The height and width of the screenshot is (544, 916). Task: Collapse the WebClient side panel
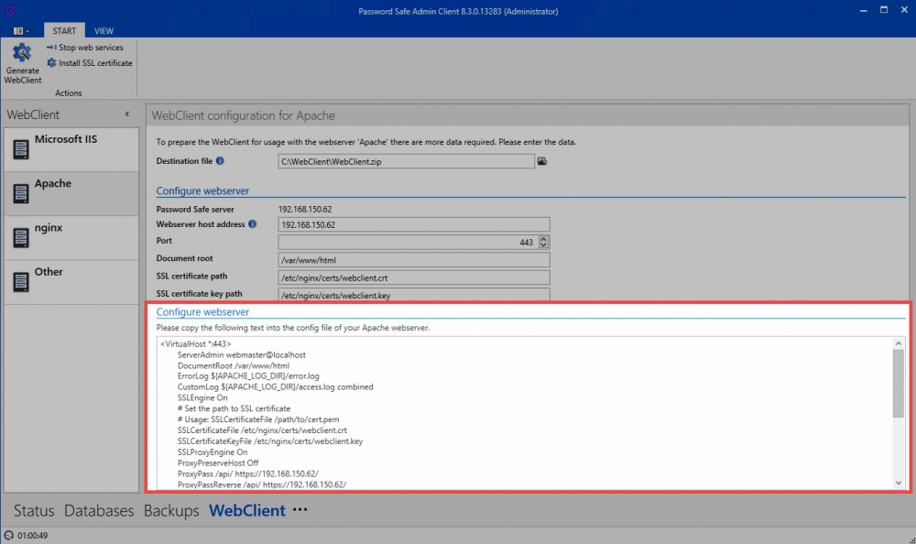tap(127, 114)
